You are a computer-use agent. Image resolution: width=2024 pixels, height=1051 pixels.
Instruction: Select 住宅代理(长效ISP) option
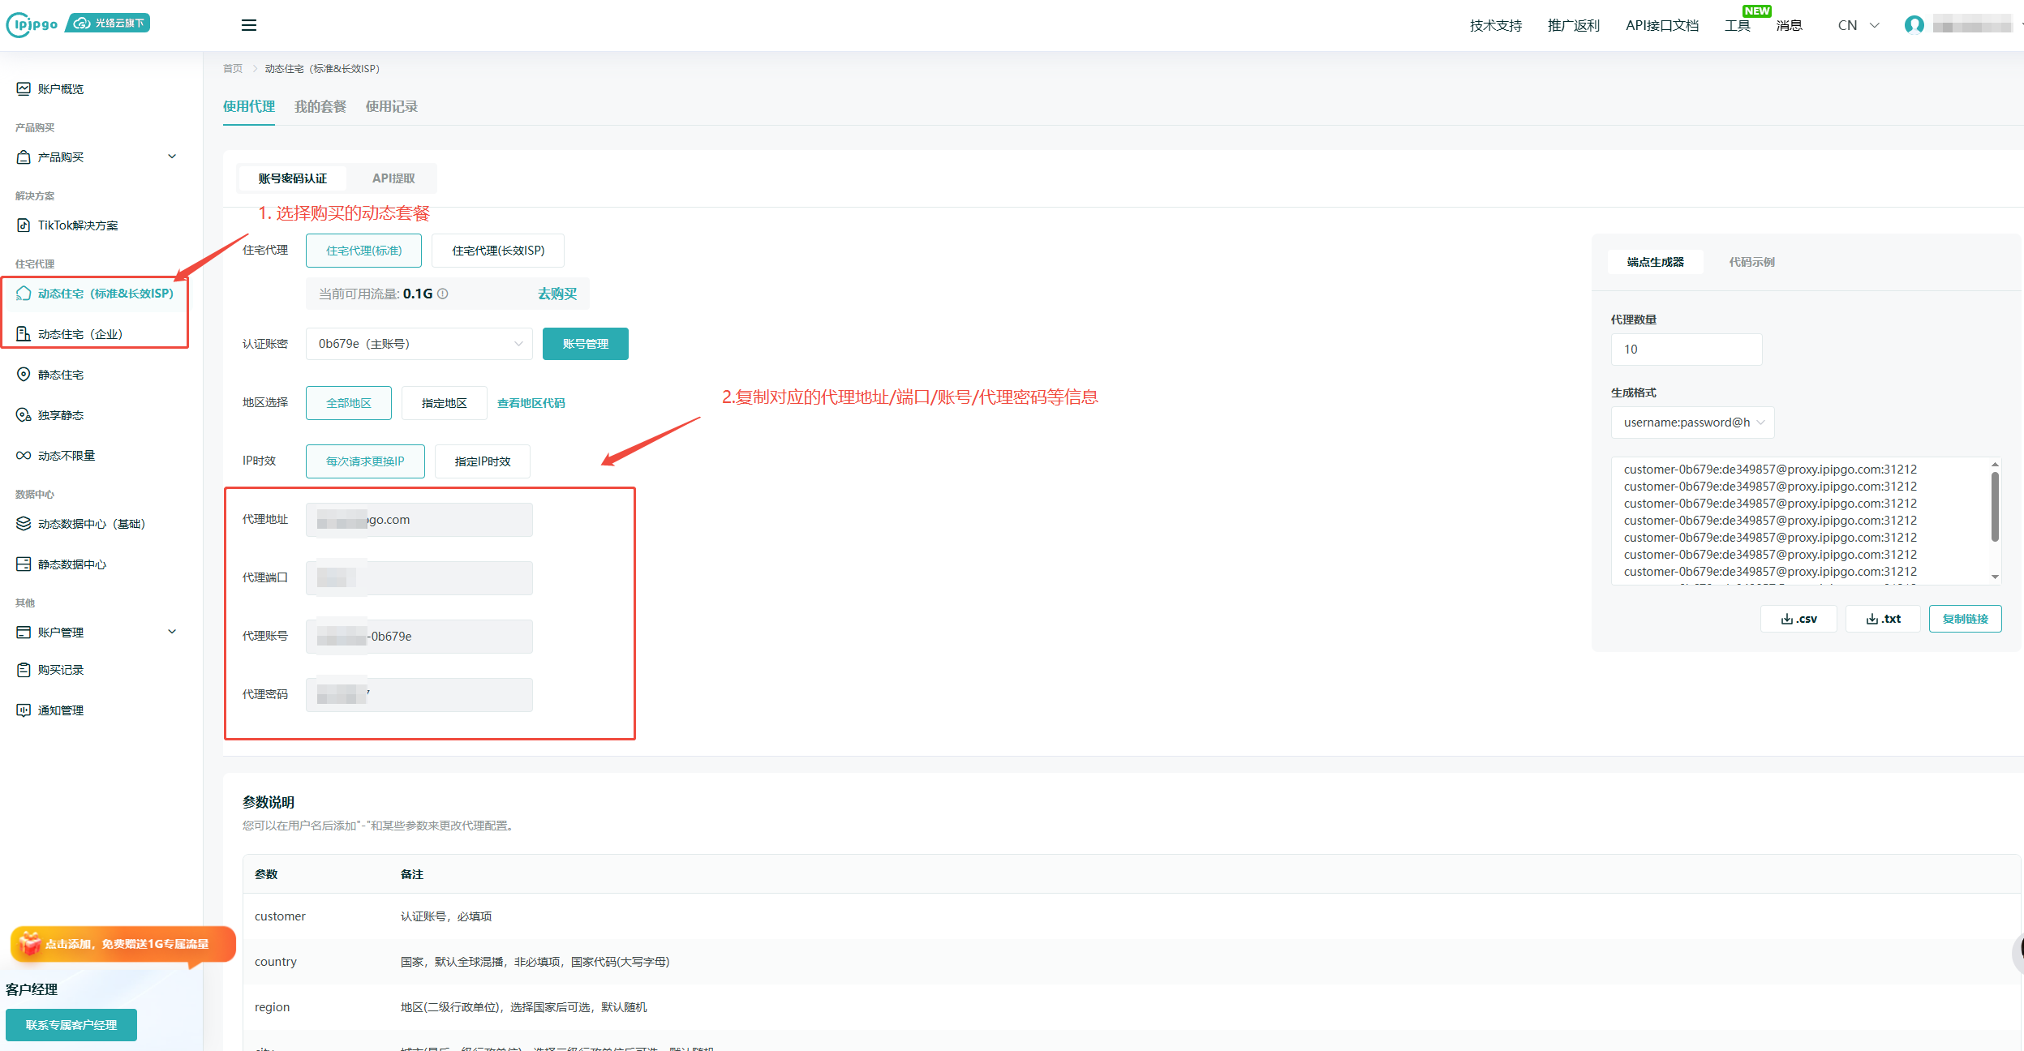[x=498, y=251]
